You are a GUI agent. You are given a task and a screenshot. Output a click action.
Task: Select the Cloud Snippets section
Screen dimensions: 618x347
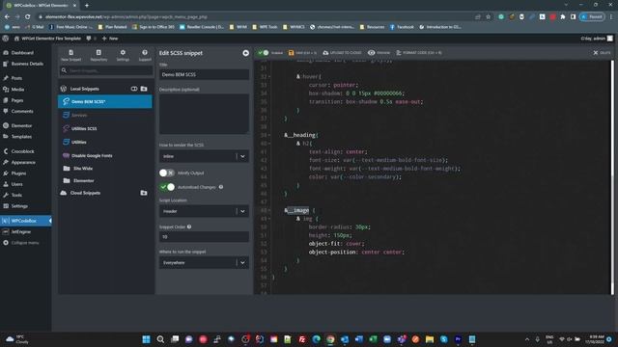(x=85, y=193)
